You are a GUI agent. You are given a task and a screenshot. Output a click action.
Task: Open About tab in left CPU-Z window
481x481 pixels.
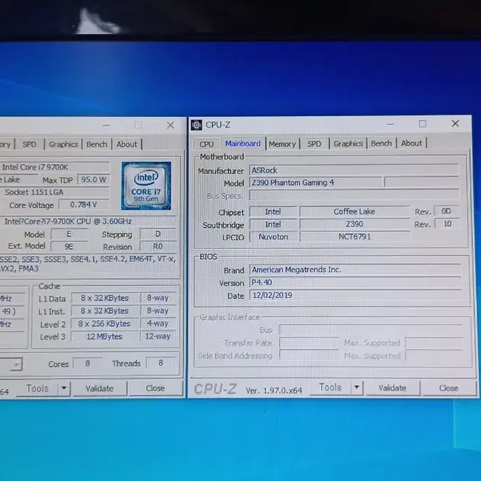click(x=127, y=144)
